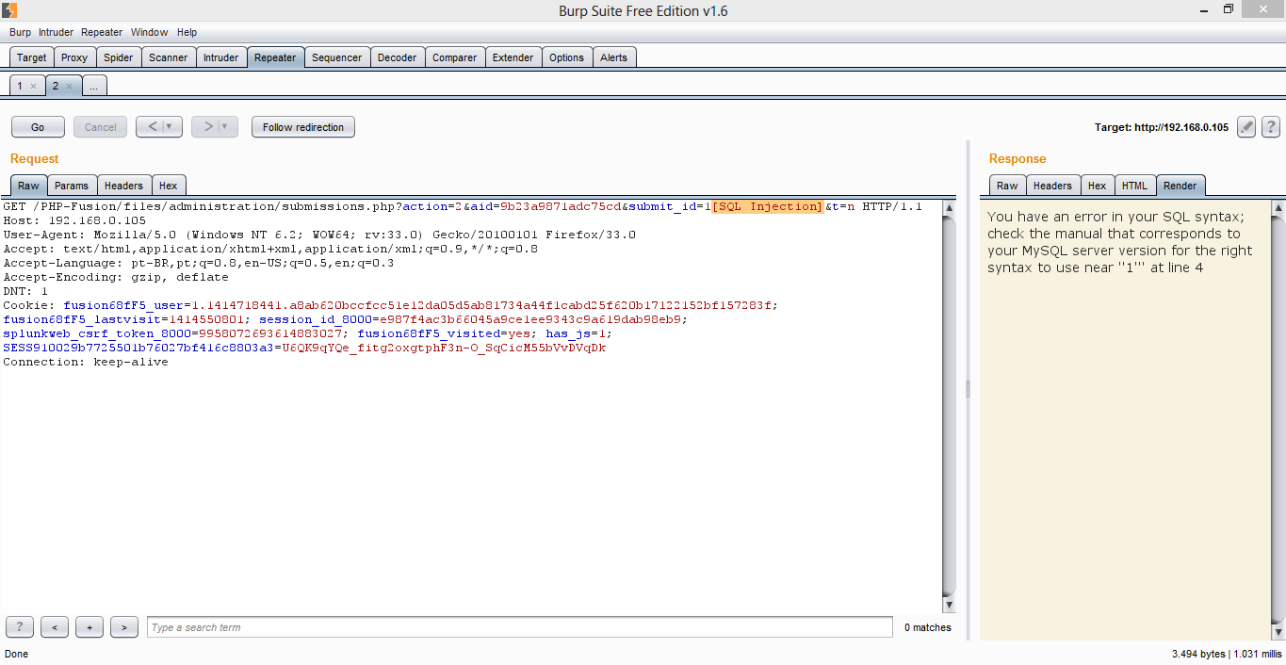Screen dimensions: 1286x665
Task: Open Repeater help via the question mark icon beside Target
Action: coord(1270,127)
